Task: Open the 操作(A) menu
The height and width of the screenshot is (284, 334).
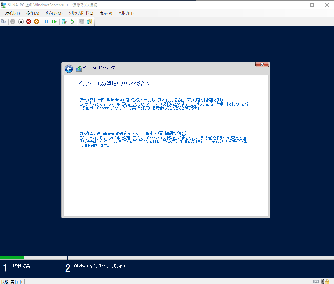Action: (x=33, y=13)
